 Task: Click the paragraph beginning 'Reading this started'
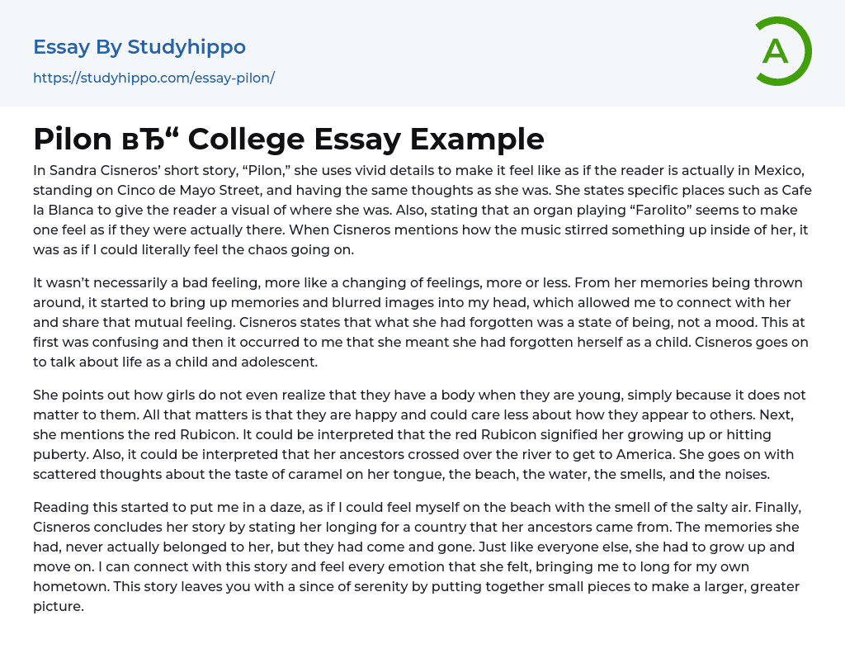pyautogui.click(x=422, y=545)
